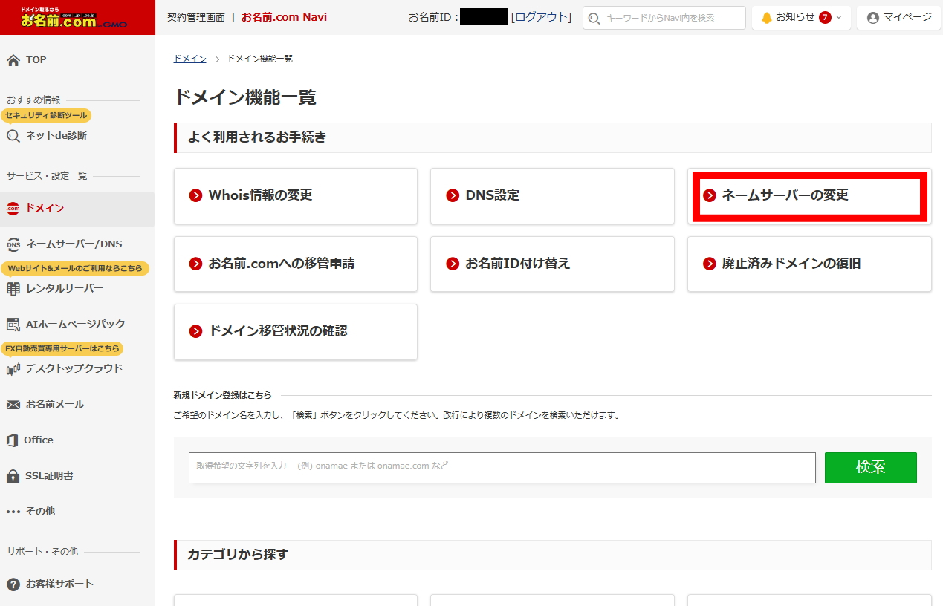Open 廃止済みドメインの復旧 card

[x=809, y=264]
